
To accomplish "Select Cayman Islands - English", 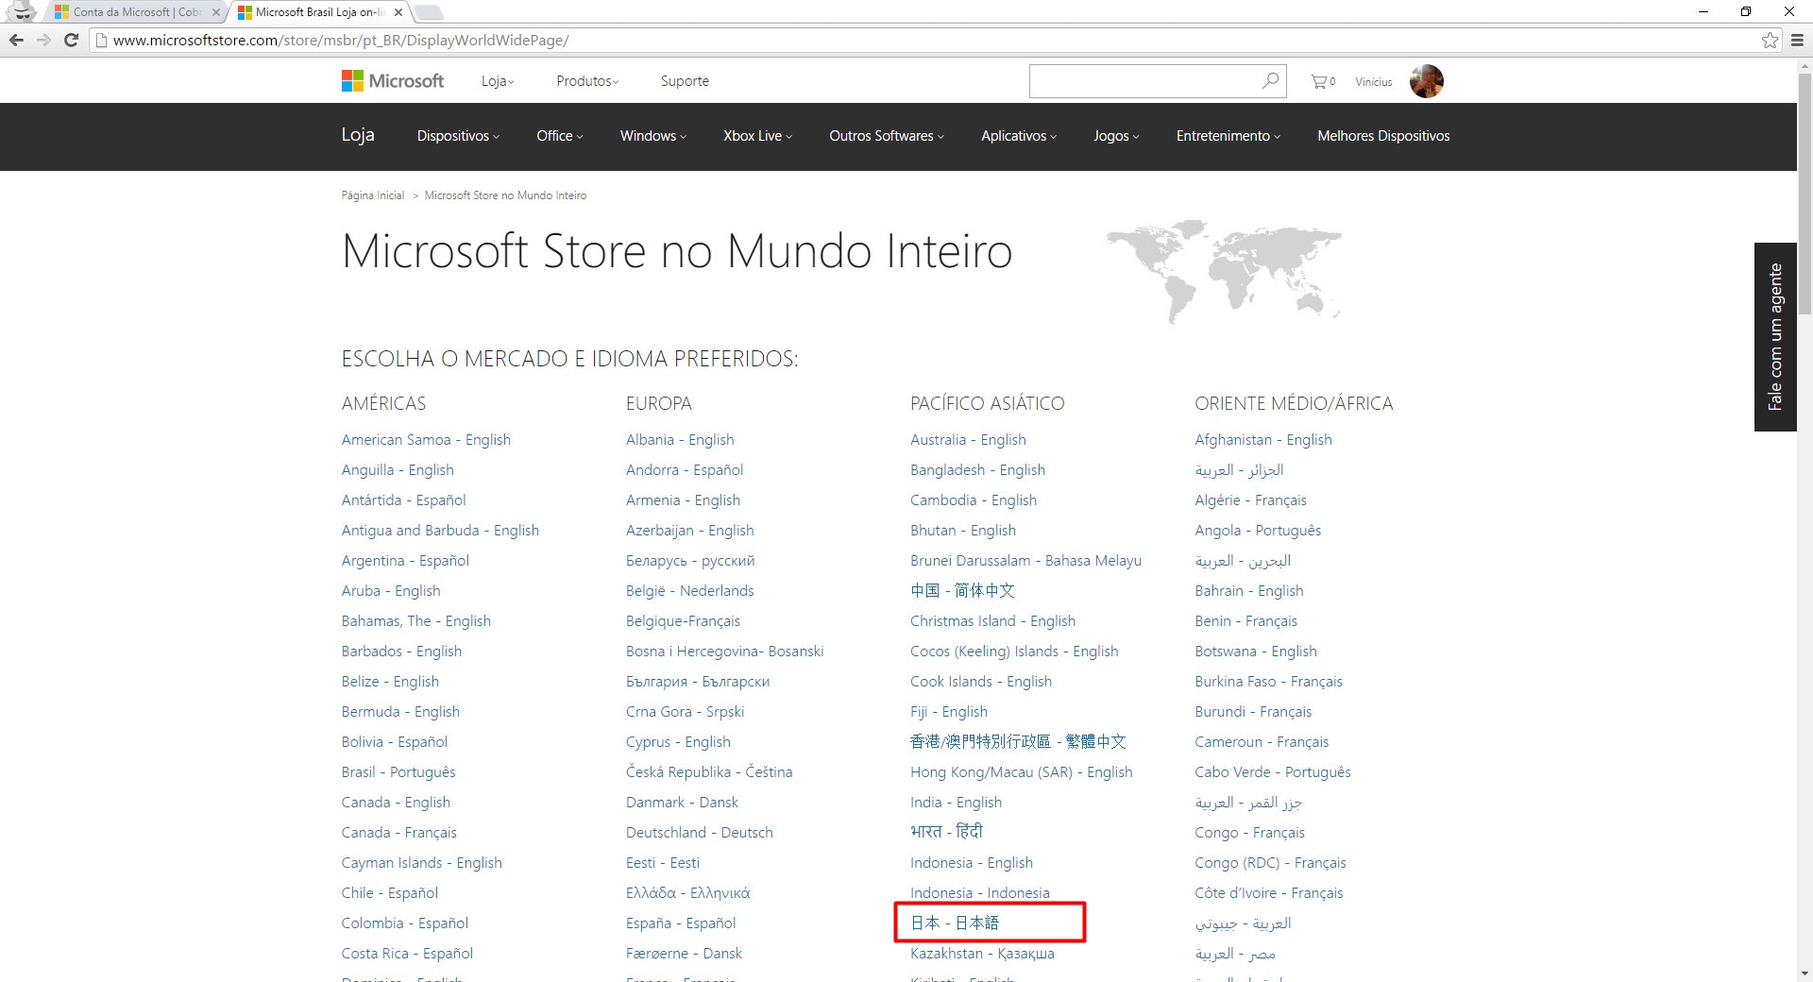I will (421, 863).
